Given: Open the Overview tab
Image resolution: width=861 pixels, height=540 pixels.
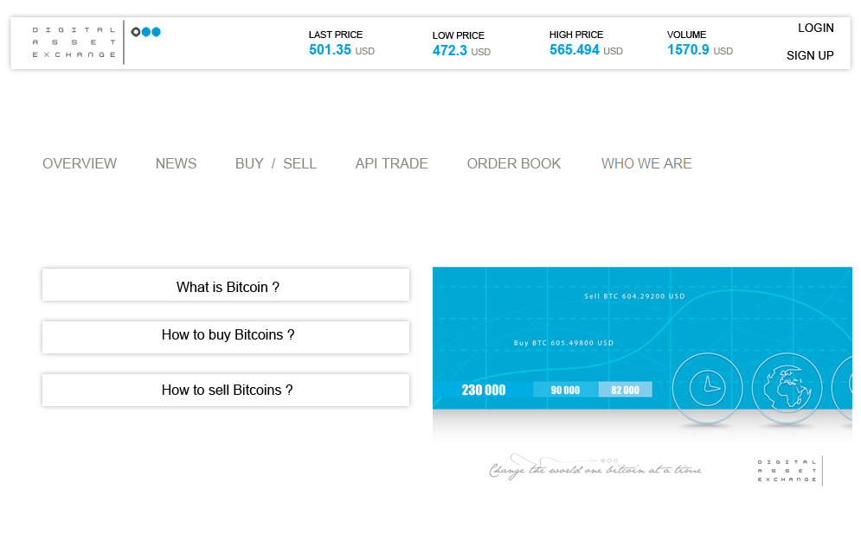Looking at the screenshot, I should point(80,163).
